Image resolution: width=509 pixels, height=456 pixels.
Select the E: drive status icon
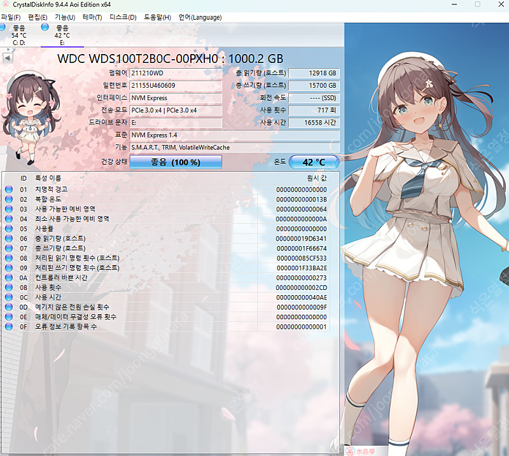click(x=45, y=28)
